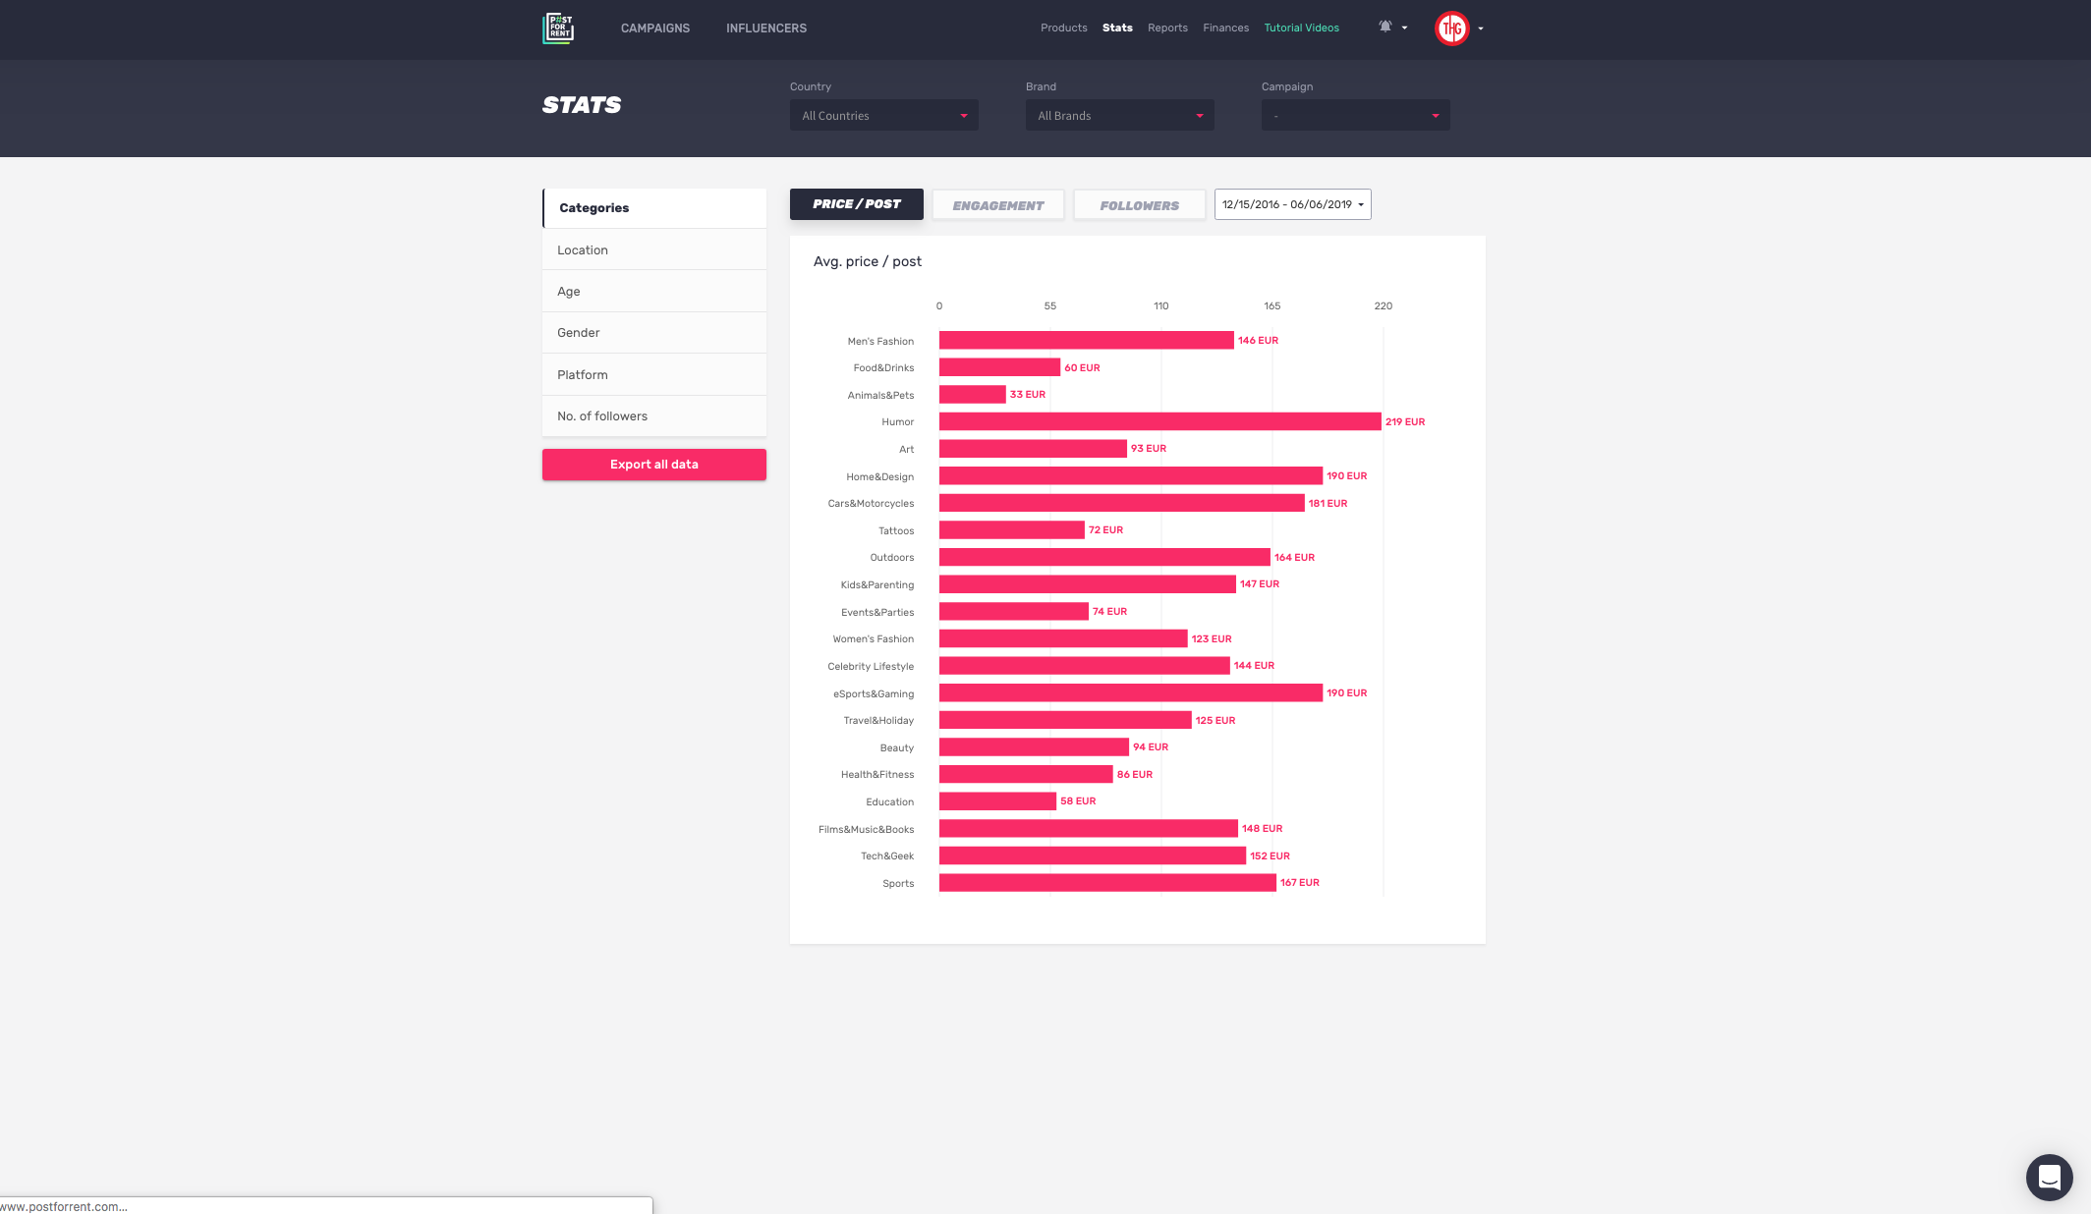Screen dimensions: 2091x1214
Task: Open the live chat bubble icon
Action: point(2050,1177)
